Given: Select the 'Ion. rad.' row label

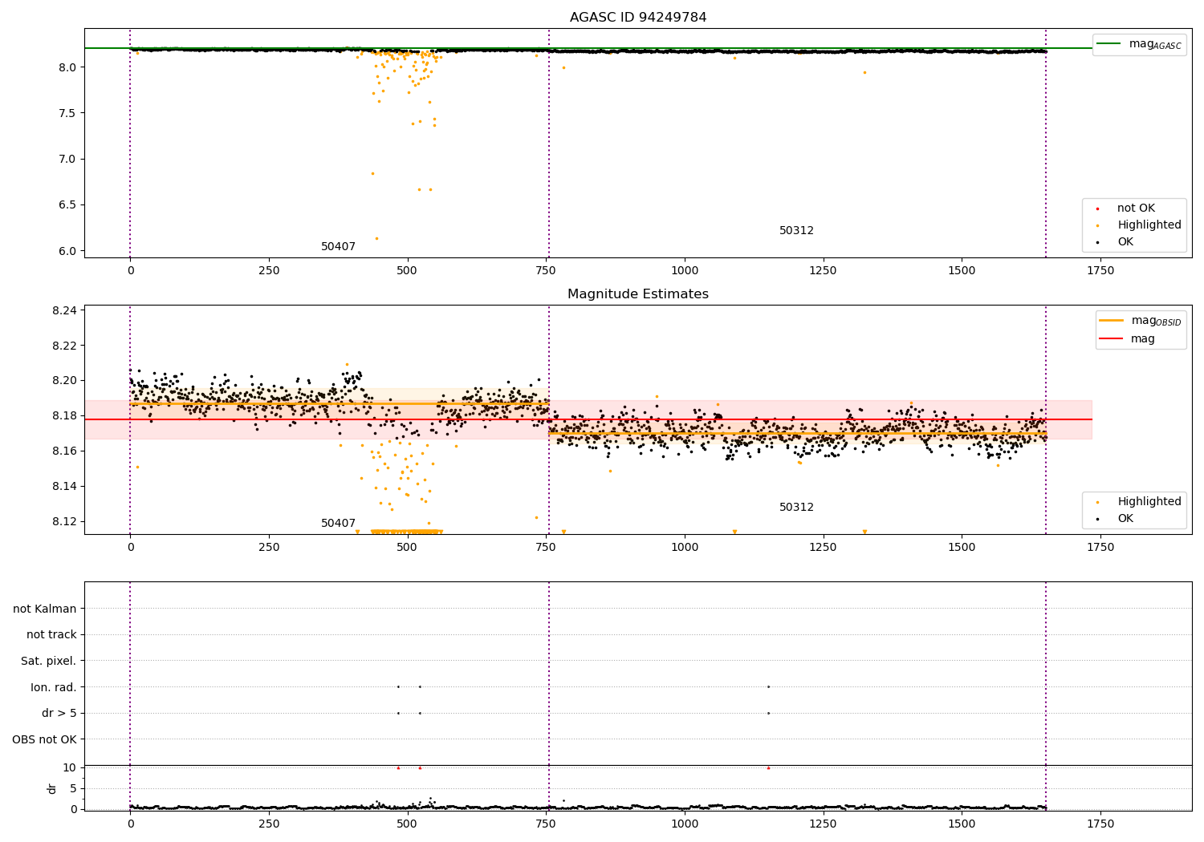Looking at the screenshot, I should click(x=54, y=687).
